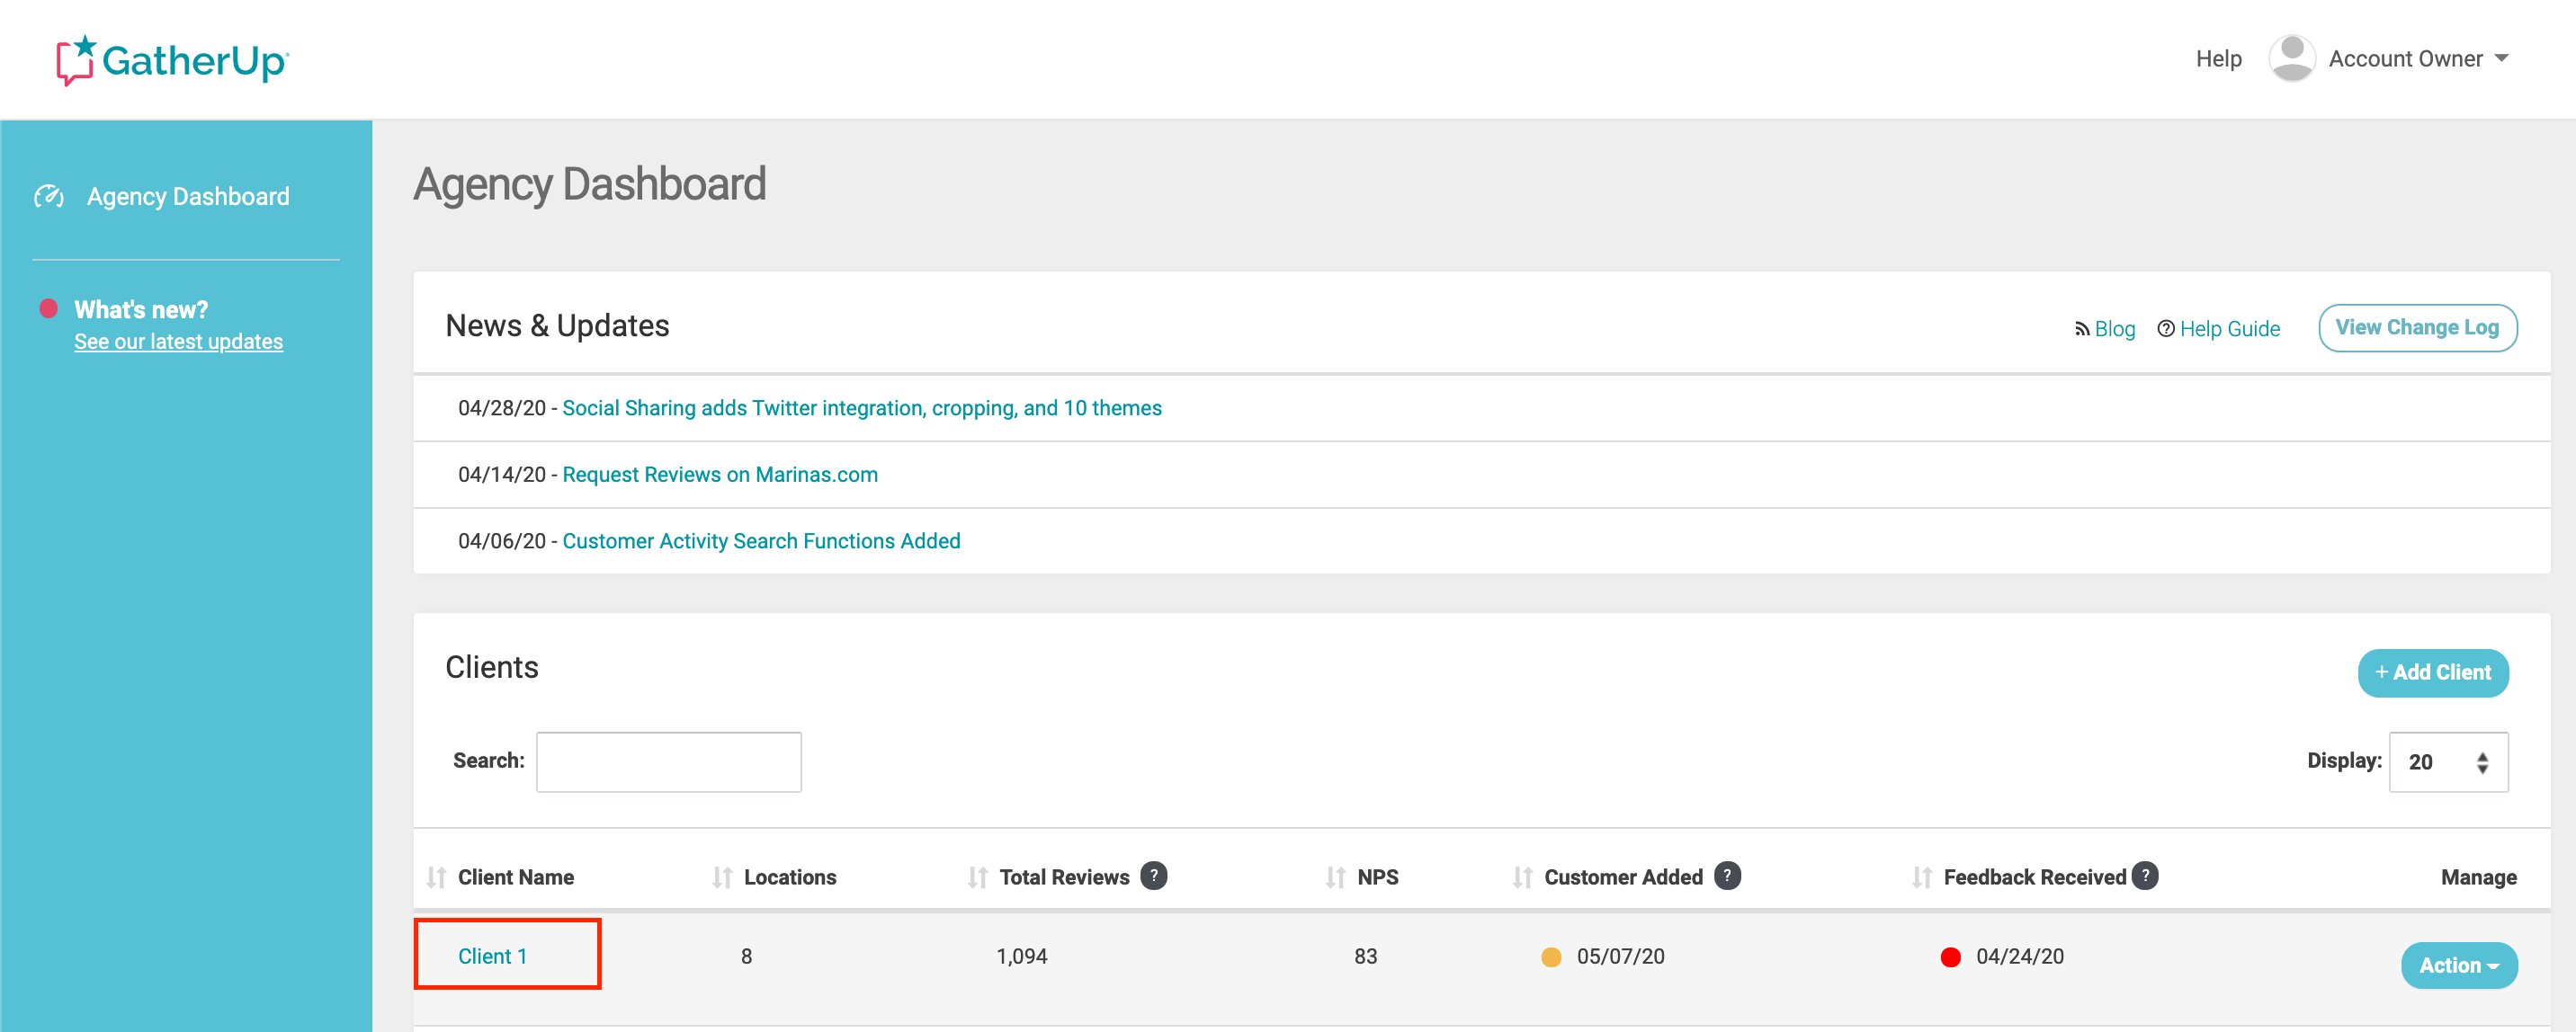Image resolution: width=2576 pixels, height=1032 pixels.
Task: Click inside the Search field
Action: pyautogui.click(x=668, y=761)
